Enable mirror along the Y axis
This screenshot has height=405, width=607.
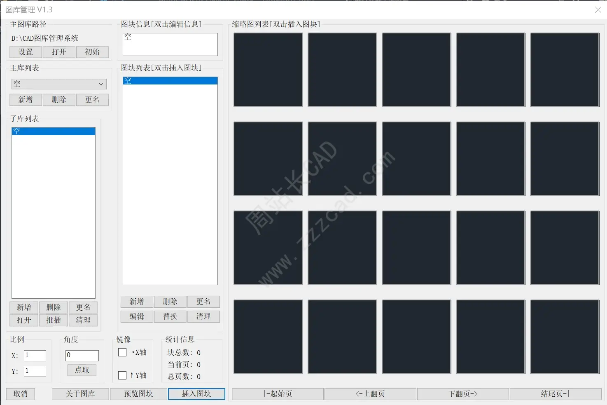click(122, 375)
